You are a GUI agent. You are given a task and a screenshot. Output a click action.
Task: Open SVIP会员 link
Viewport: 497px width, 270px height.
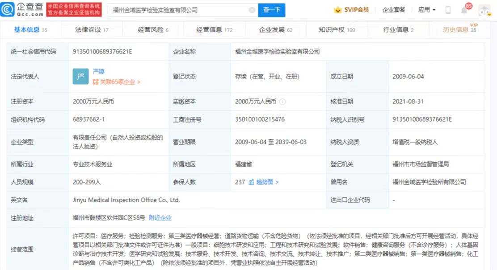click(x=356, y=10)
